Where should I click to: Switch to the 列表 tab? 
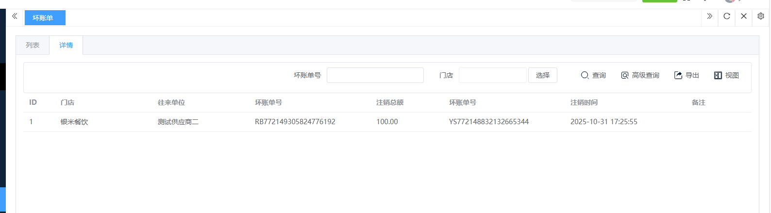33,45
